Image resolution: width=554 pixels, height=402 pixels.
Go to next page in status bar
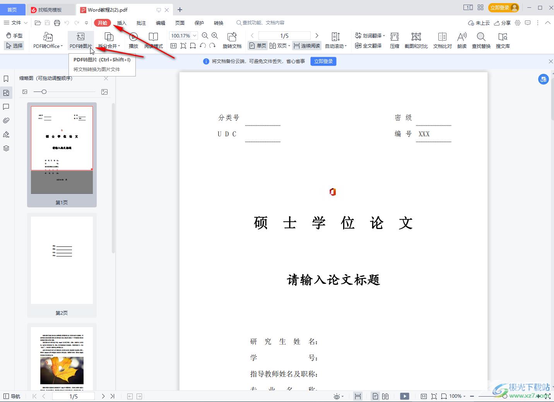click(x=103, y=396)
